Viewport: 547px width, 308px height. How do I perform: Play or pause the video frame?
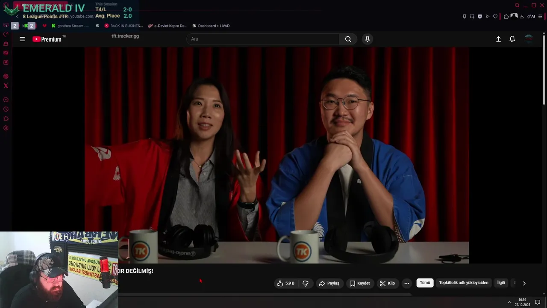(276, 155)
